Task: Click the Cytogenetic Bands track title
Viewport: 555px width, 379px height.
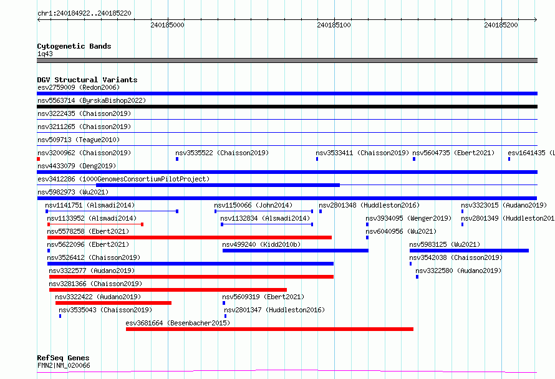Action: (x=74, y=46)
